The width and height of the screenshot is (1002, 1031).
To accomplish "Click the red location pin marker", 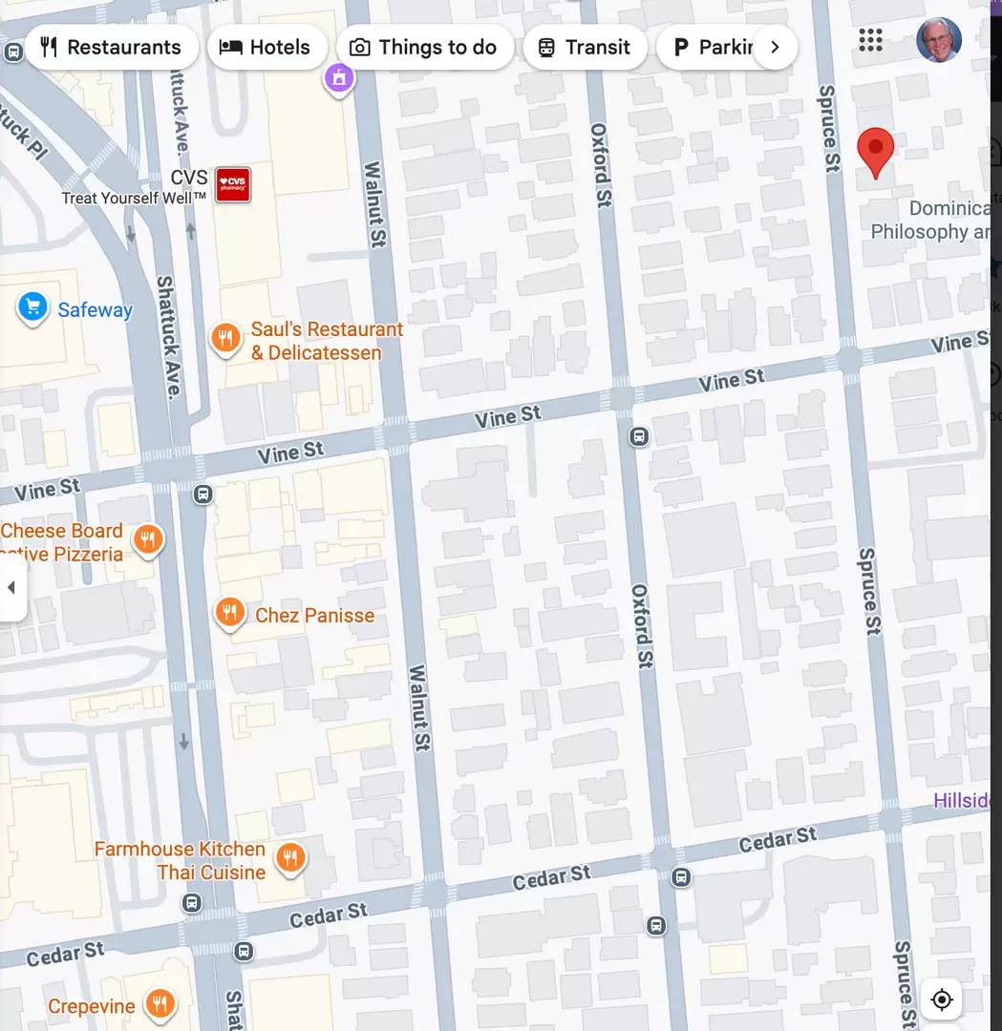I will (876, 153).
